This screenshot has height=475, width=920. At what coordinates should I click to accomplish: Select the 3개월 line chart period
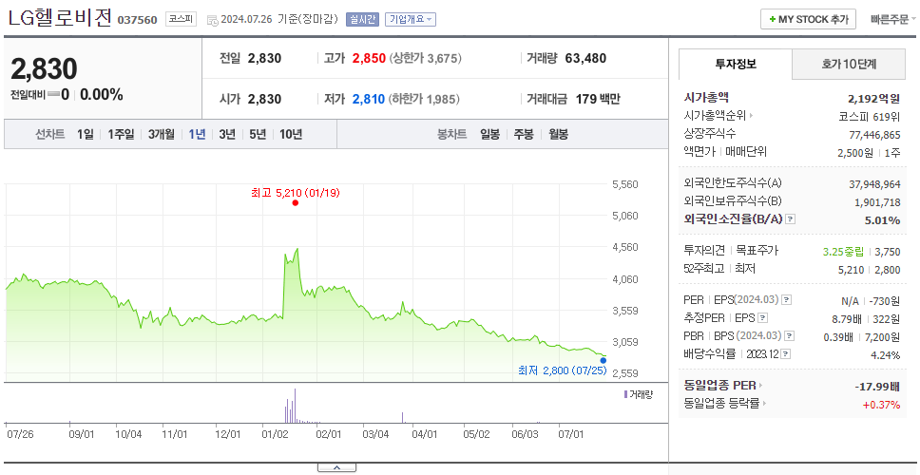(162, 134)
